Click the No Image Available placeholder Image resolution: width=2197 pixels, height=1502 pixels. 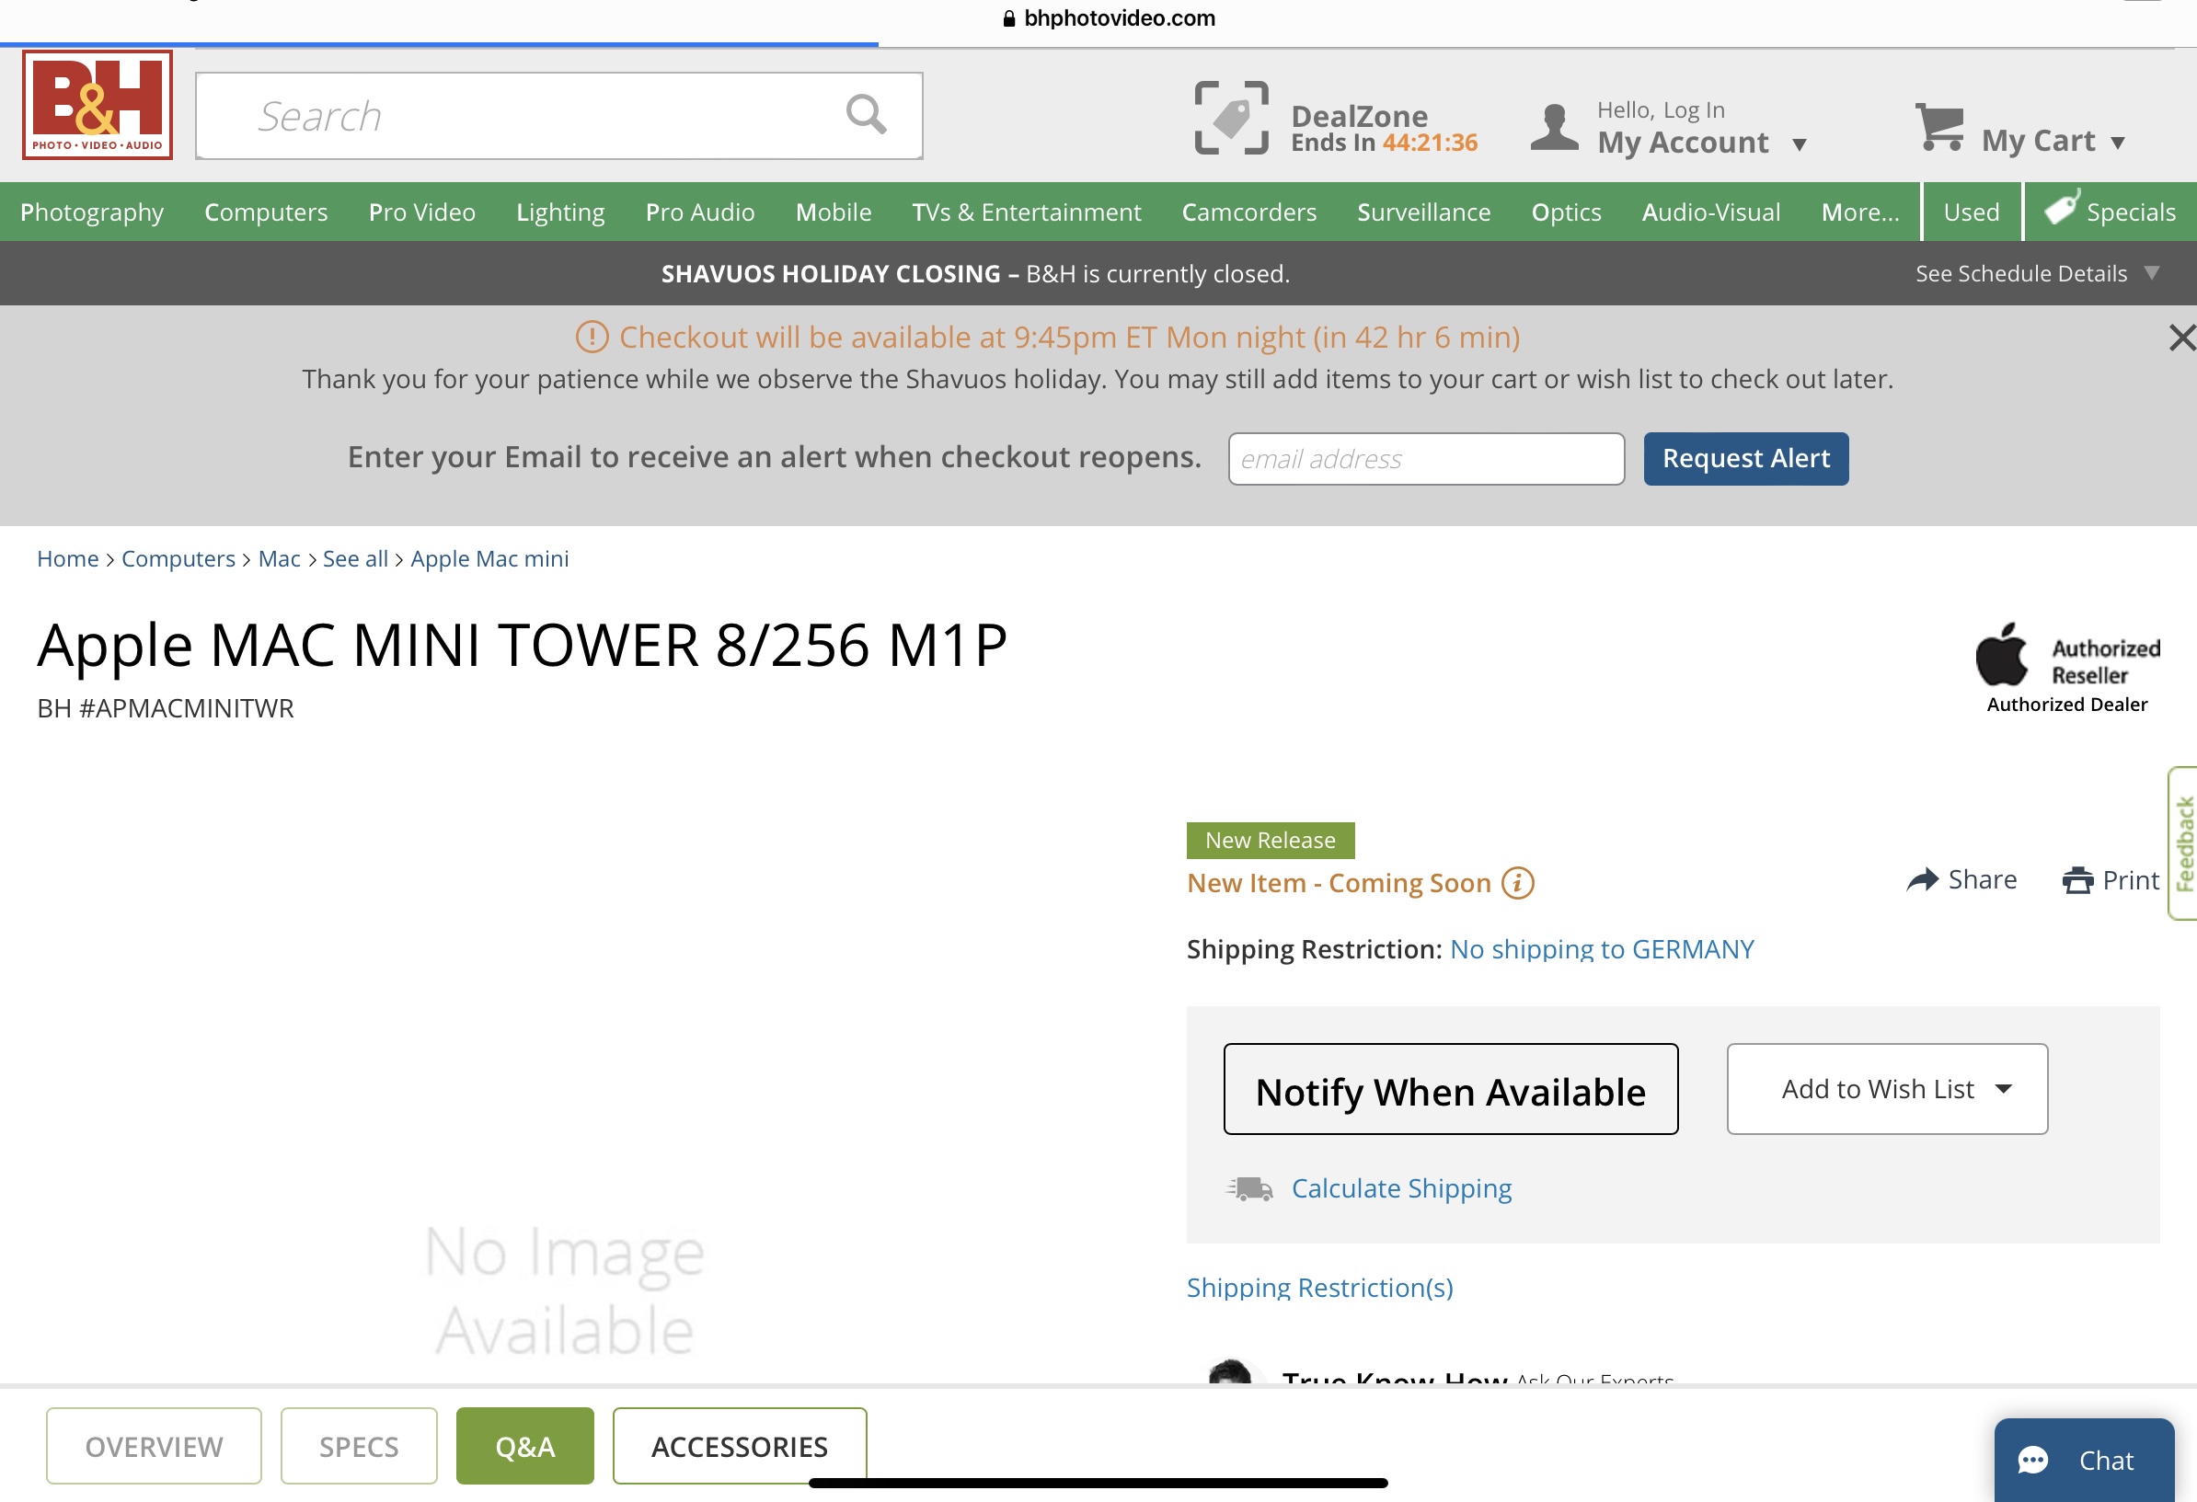pyautogui.click(x=564, y=1290)
